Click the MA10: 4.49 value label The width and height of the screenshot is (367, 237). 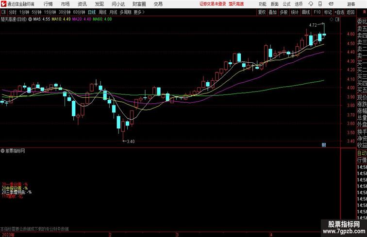pos(61,19)
